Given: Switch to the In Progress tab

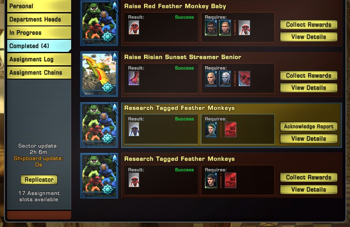Looking at the screenshot, I should tap(39, 33).
